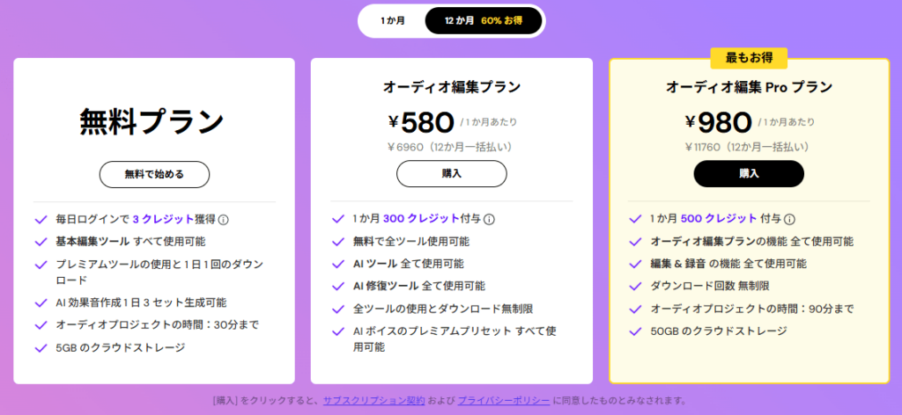Click info icon next to 300 クレジット付与
The height and width of the screenshot is (415, 902).
pos(489,220)
